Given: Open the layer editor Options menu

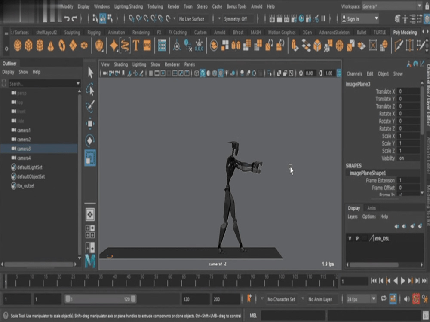Looking at the screenshot, I should point(369,216).
